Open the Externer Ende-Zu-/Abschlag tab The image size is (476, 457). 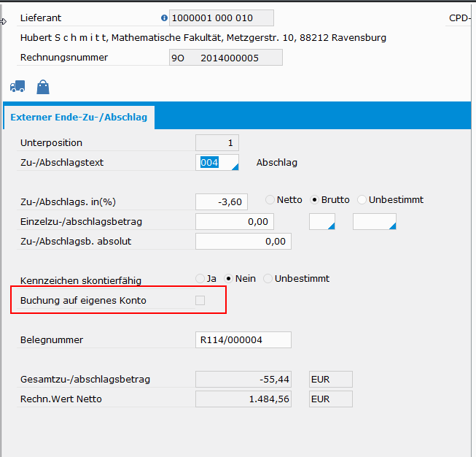click(79, 117)
